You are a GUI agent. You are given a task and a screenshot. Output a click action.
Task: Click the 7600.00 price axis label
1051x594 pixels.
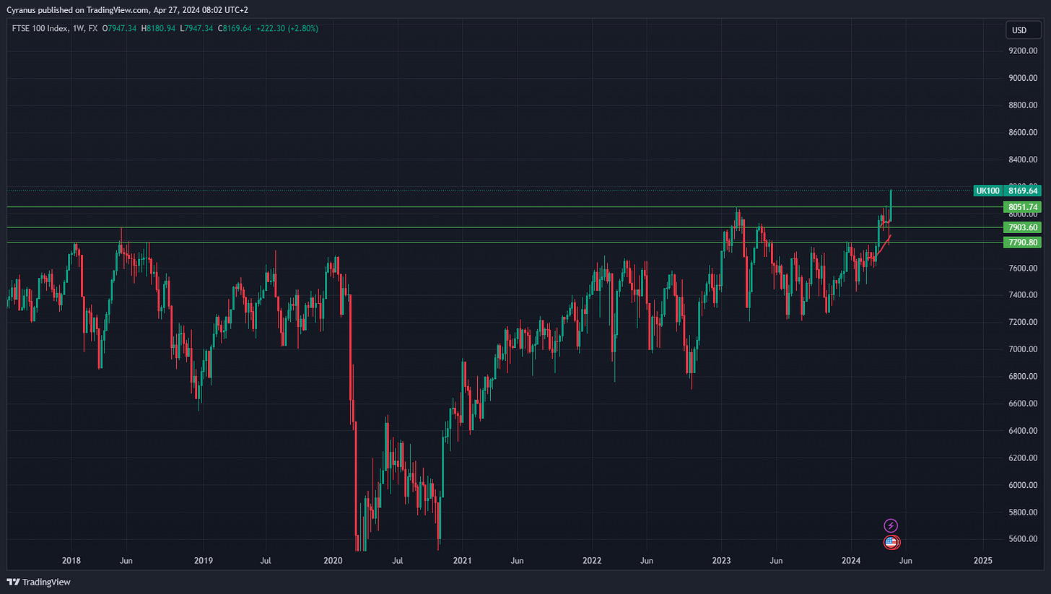click(x=1023, y=268)
